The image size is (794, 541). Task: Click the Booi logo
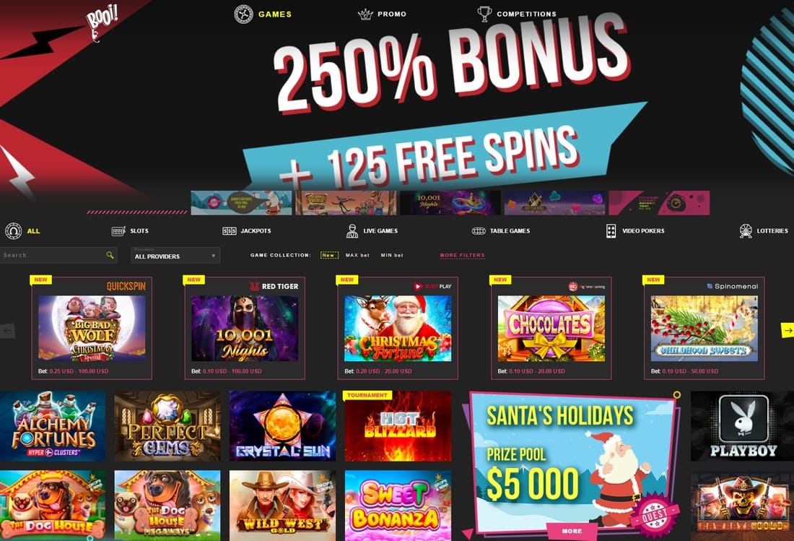101,22
